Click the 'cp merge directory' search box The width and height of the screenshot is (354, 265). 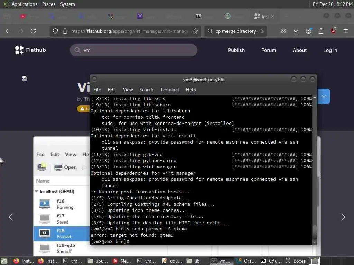pyautogui.click(x=236, y=31)
